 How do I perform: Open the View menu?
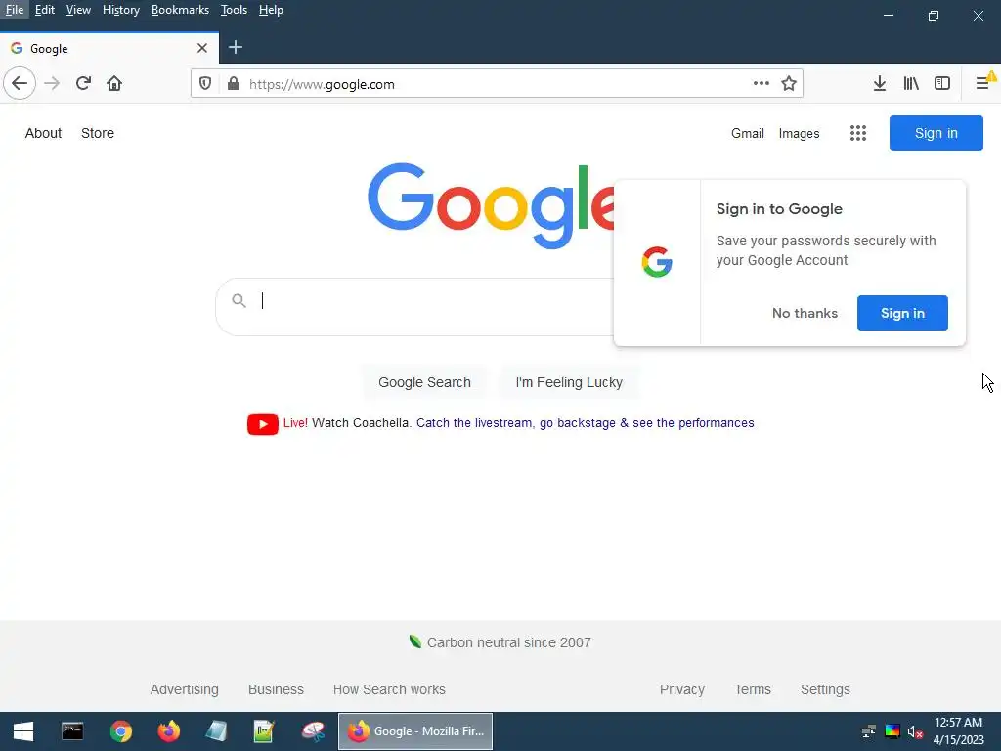[x=78, y=10]
